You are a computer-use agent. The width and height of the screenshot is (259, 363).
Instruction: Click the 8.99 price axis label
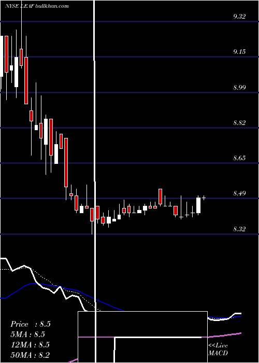coord(239,87)
